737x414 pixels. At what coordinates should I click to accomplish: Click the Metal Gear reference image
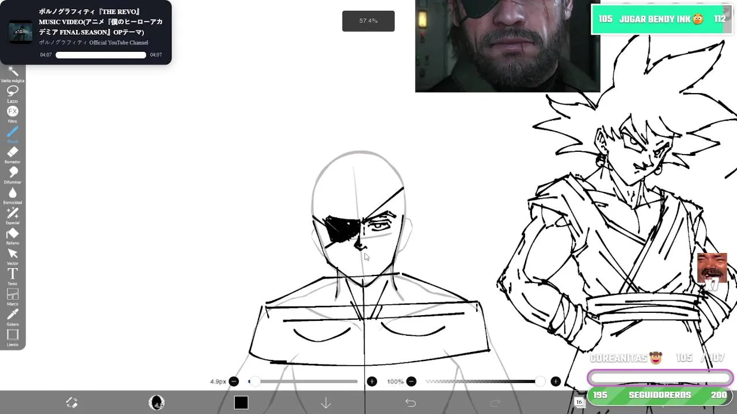click(x=507, y=46)
